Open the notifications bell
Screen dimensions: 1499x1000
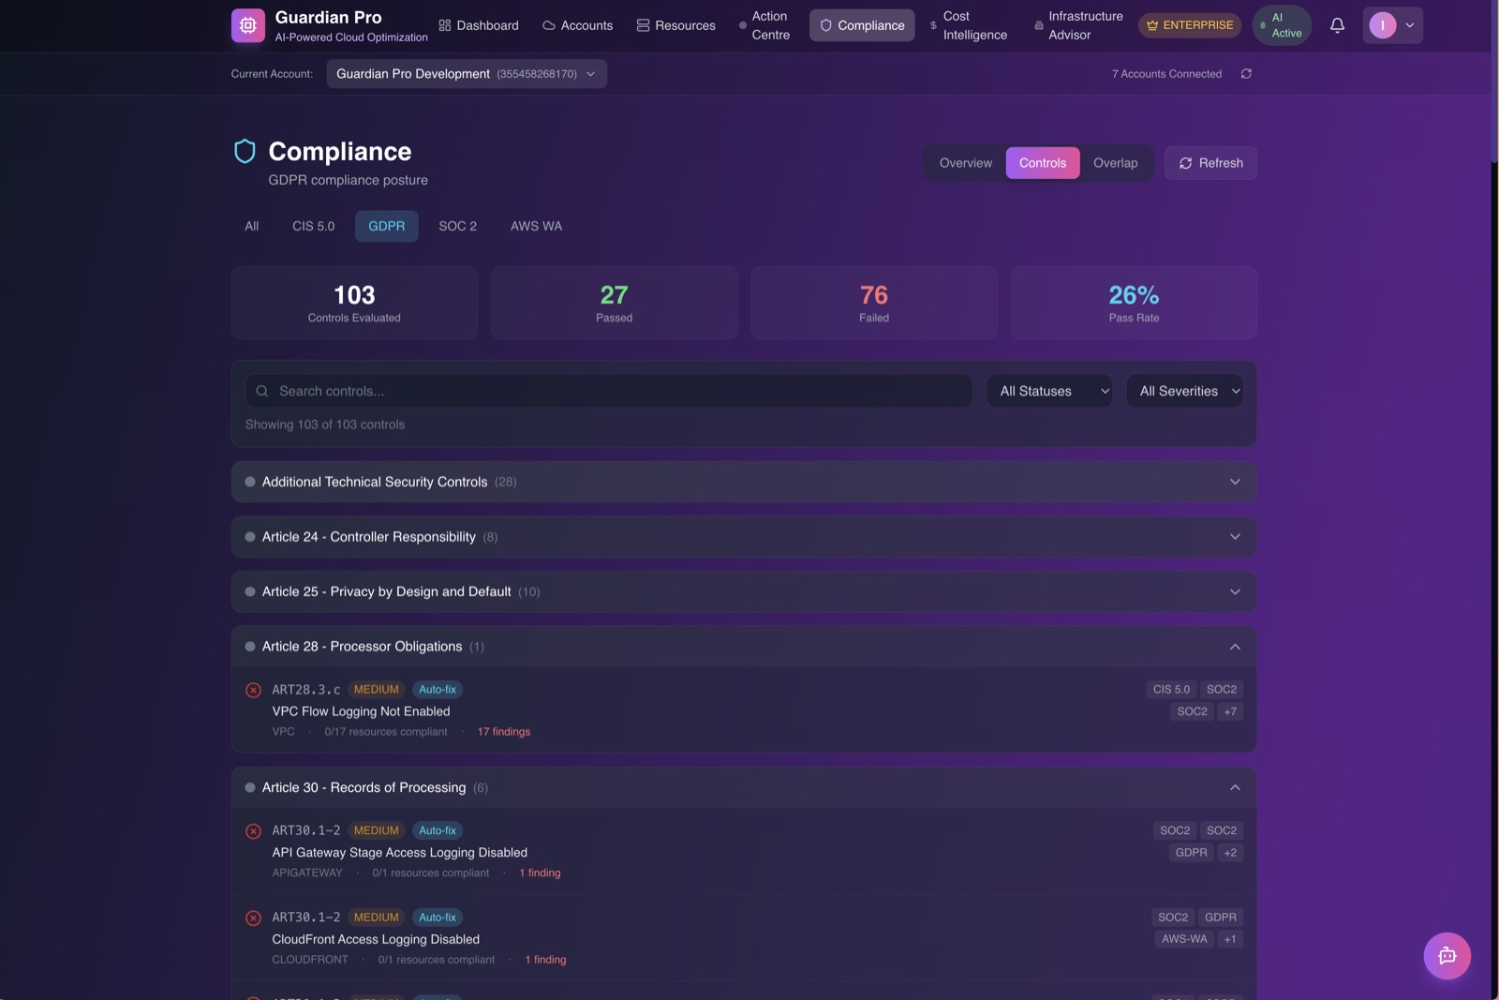(1337, 25)
